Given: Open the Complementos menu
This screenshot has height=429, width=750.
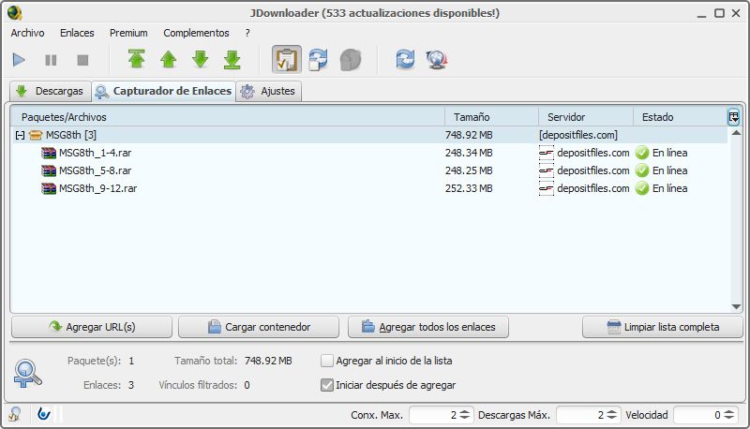Looking at the screenshot, I should click(196, 33).
